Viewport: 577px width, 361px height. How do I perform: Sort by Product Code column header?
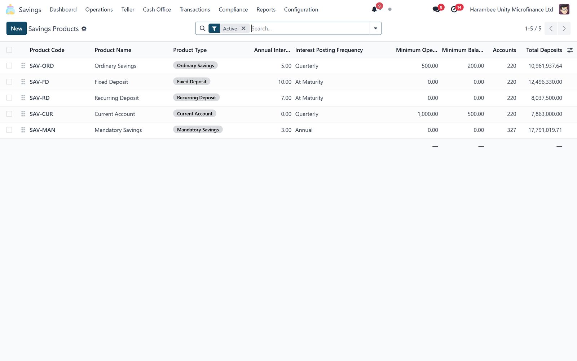[47, 50]
